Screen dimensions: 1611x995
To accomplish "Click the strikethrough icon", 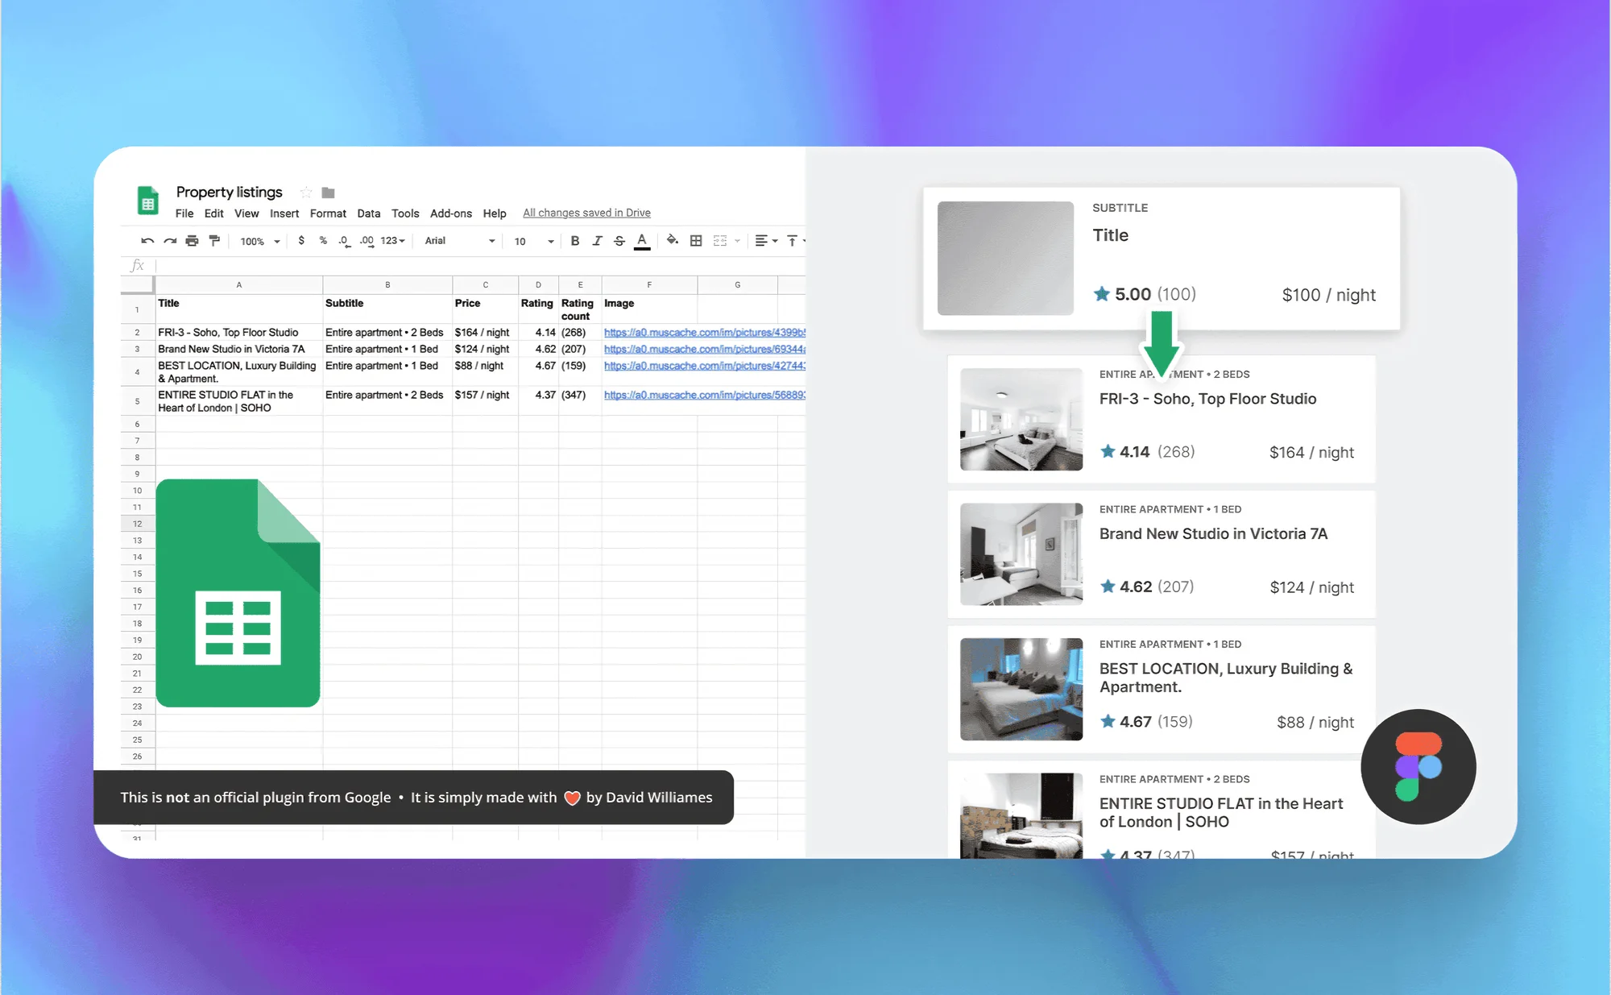I will pos(619,241).
